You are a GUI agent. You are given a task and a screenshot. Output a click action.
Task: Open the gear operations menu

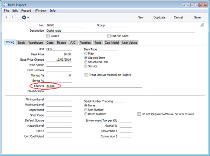click(x=25, y=17)
